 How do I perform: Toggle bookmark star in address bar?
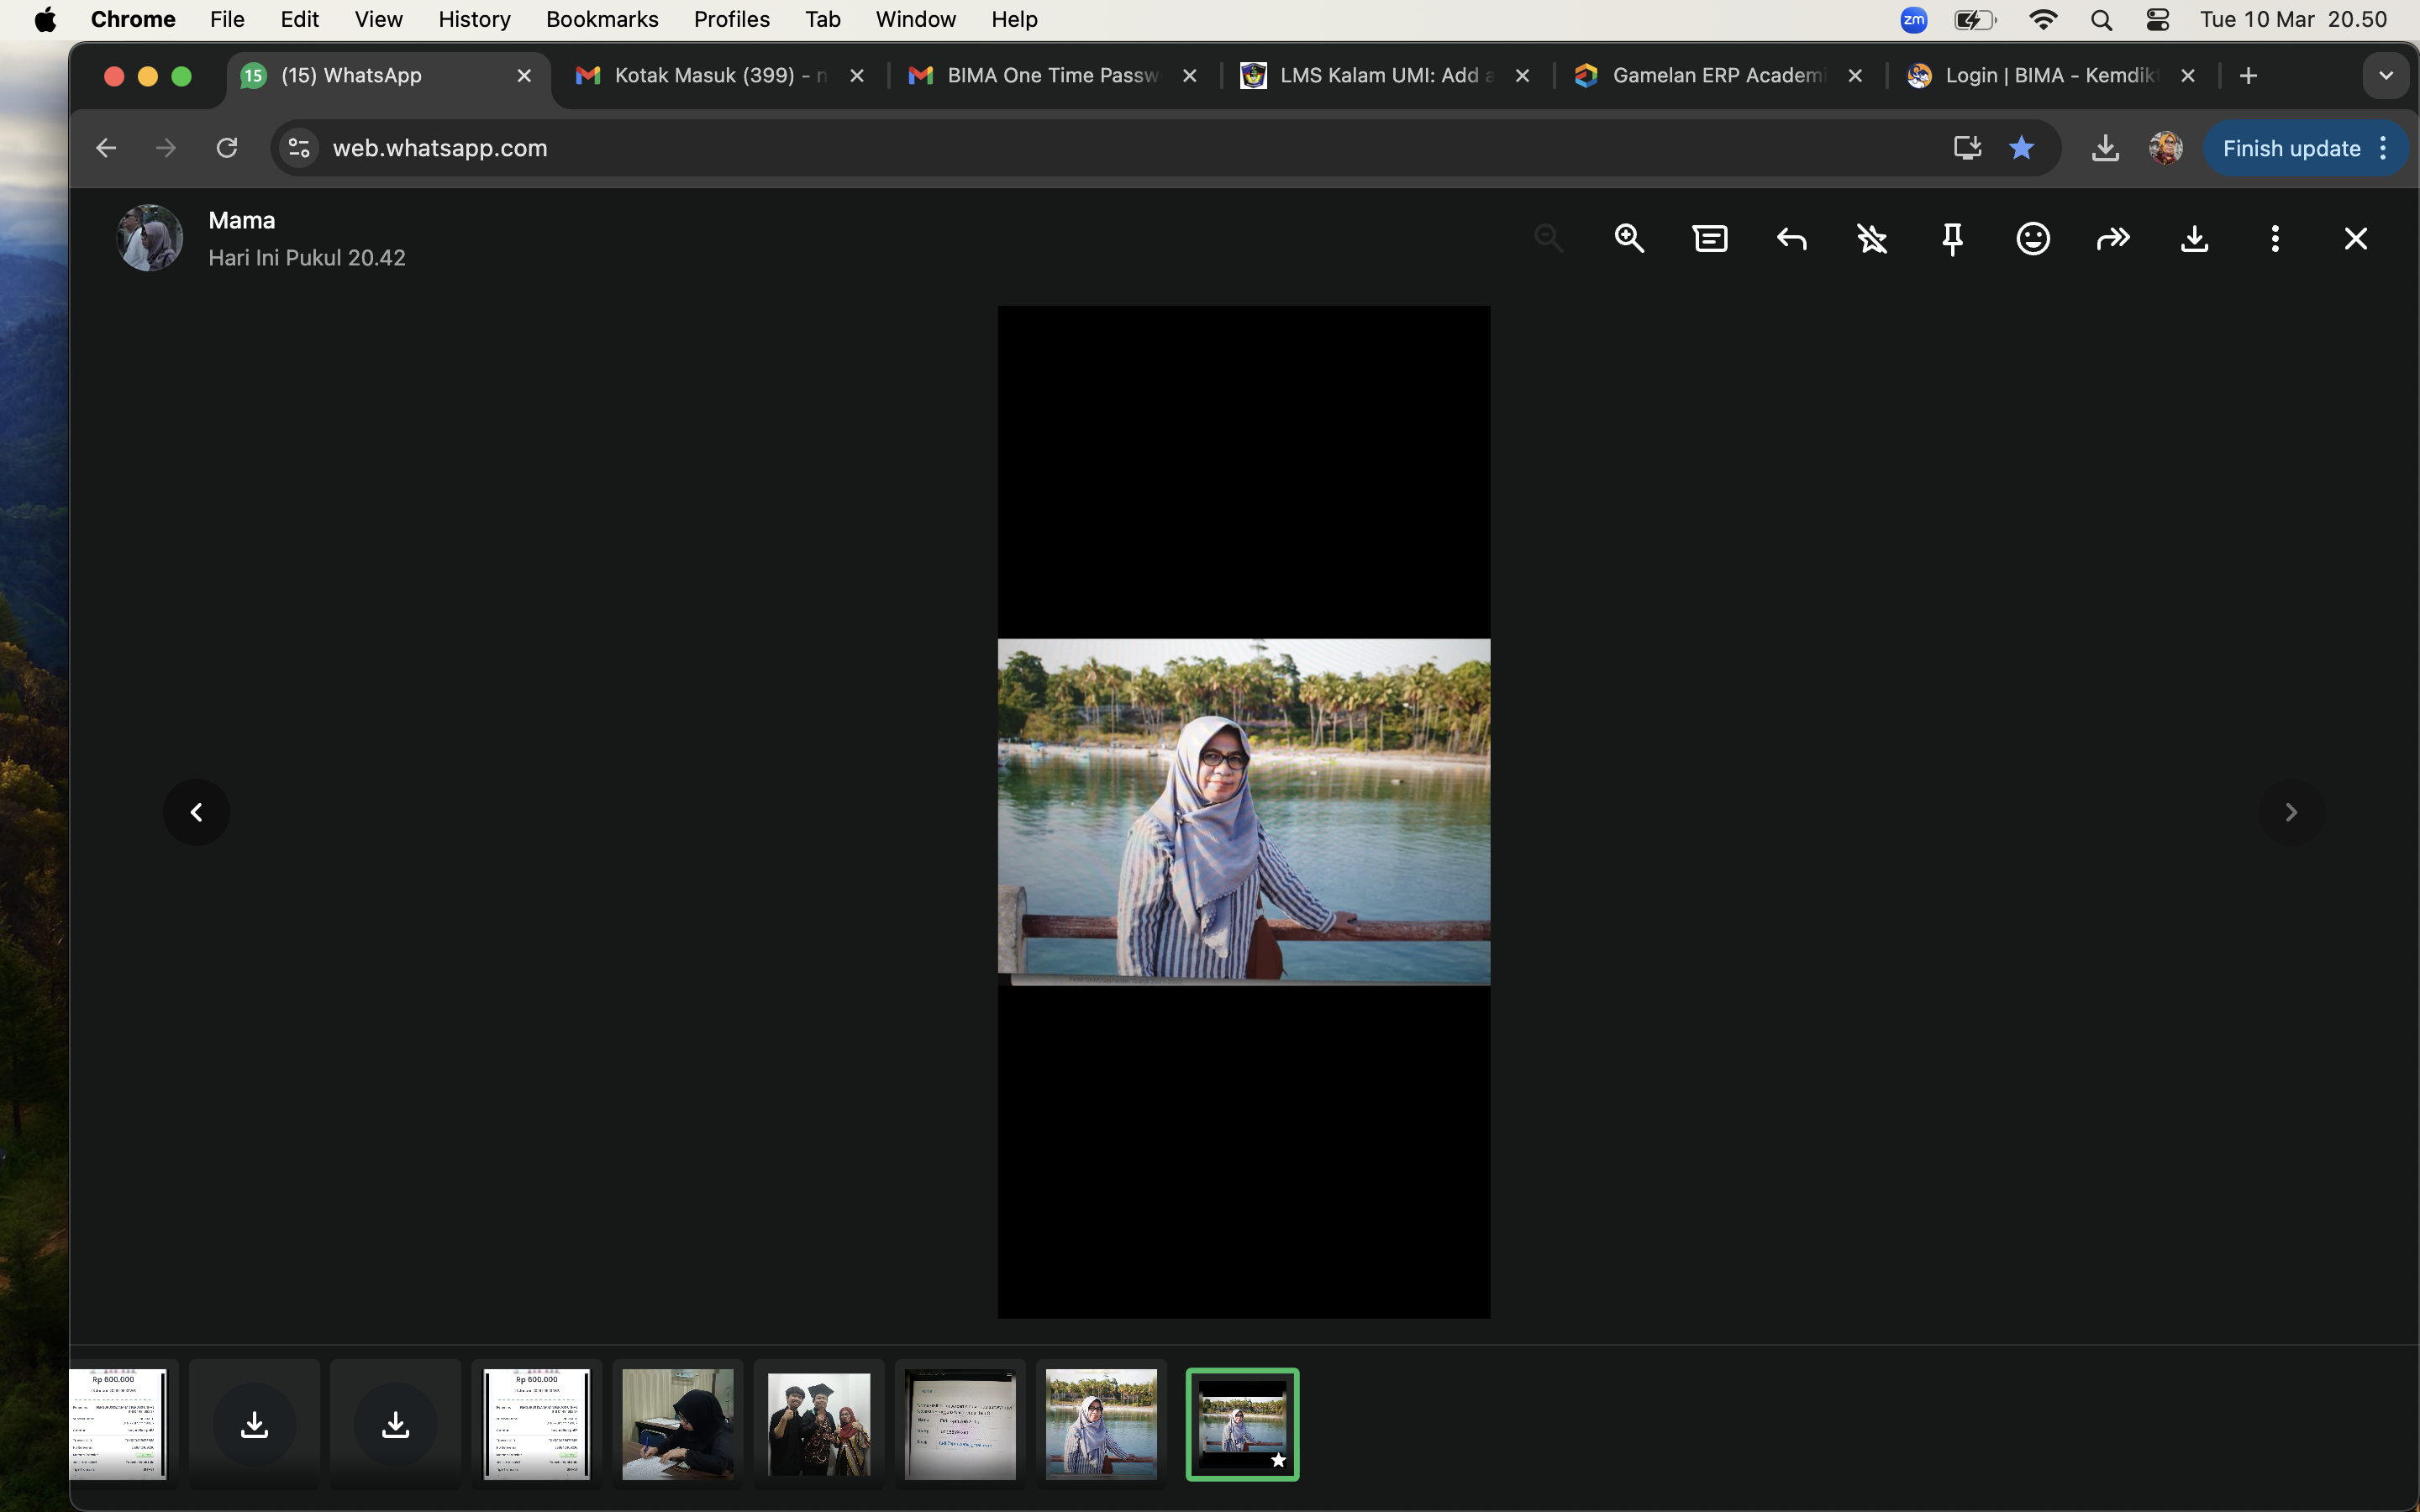click(2021, 148)
